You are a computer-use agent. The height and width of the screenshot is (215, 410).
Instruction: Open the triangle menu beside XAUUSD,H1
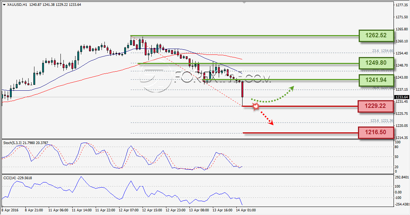(x=4, y=5)
